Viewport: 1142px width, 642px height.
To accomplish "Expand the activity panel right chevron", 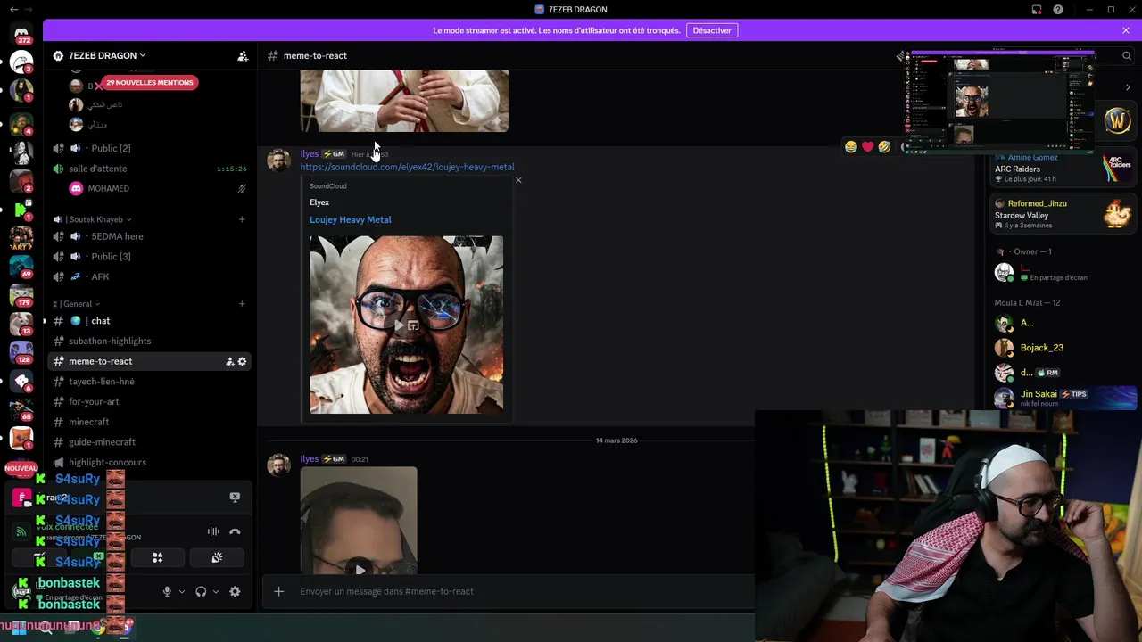I will click(x=1128, y=87).
